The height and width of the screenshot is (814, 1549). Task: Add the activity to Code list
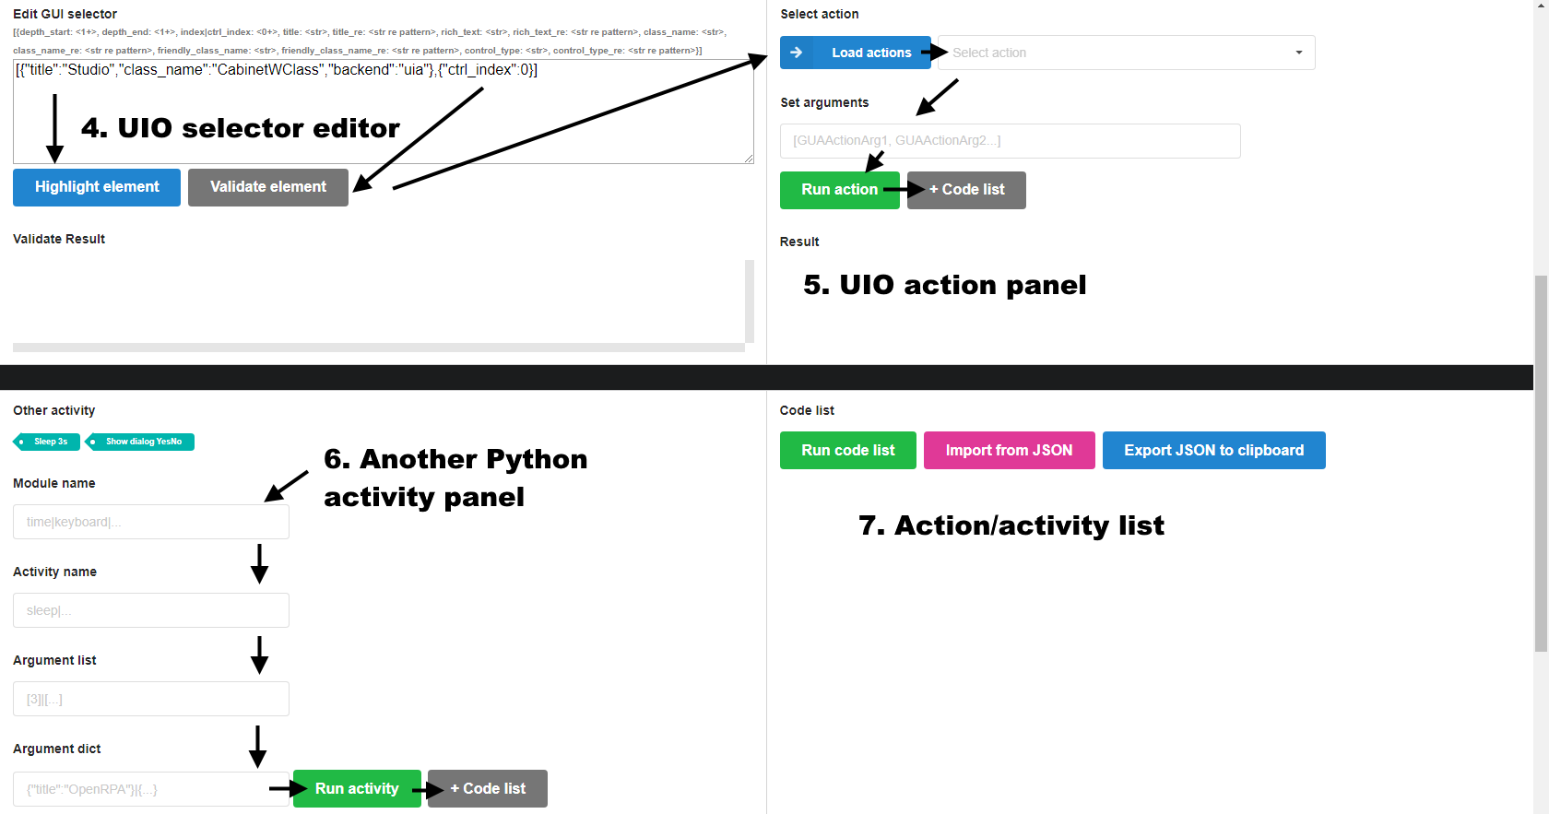(x=488, y=789)
